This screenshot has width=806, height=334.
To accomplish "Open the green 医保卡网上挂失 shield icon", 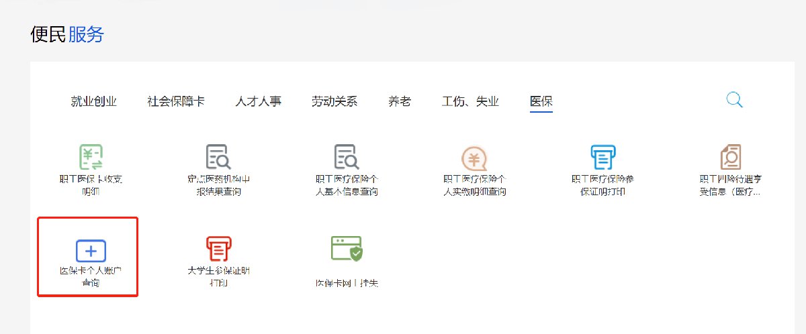I will coord(347,249).
